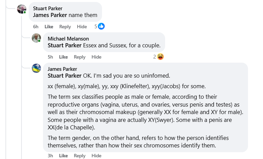263x159 pixels.
Task: Open the Stuart Parker author name link
Action: [x=47, y=9]
